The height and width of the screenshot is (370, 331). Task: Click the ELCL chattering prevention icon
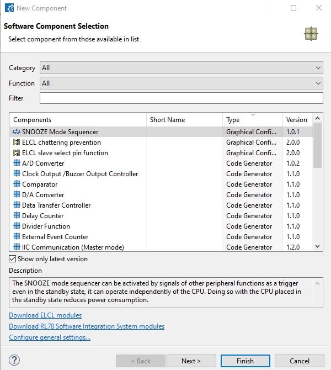click(17, 142)
